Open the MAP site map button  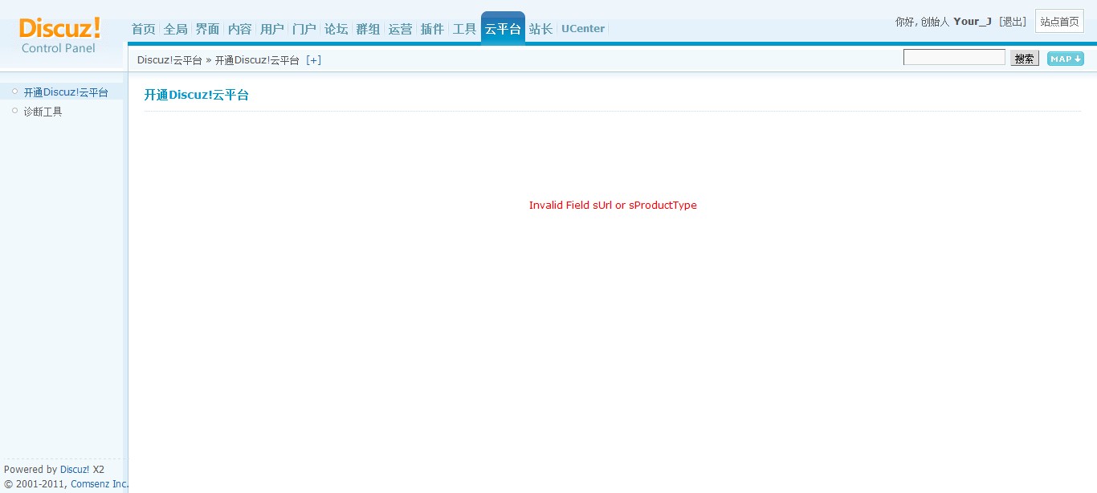1065,59
